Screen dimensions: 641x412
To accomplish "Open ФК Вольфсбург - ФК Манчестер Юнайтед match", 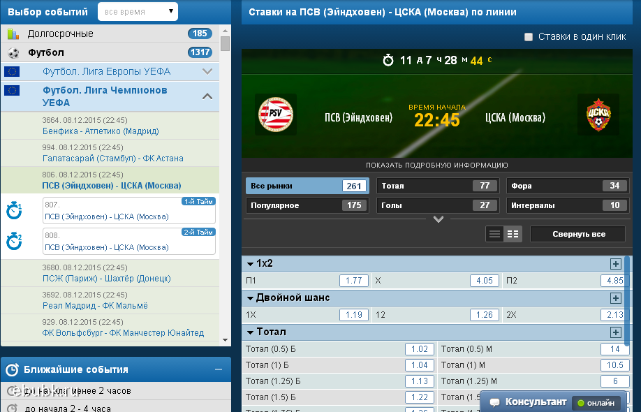I will [123, 333].
